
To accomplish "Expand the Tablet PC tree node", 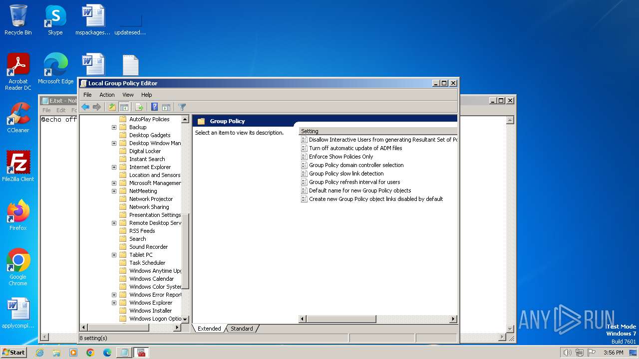I will (114, 255).
